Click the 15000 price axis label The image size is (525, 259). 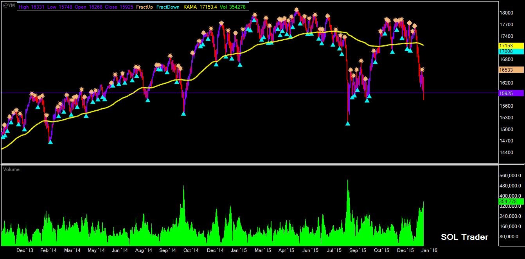(506, 129)
